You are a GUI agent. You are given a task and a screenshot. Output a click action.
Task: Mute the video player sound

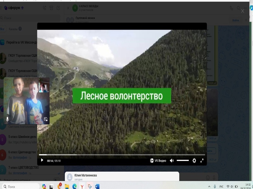point(172,161)
